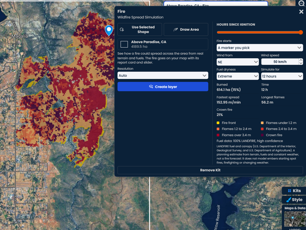
Task: Close the Fire panel with the X
Action: pos(301,12)
